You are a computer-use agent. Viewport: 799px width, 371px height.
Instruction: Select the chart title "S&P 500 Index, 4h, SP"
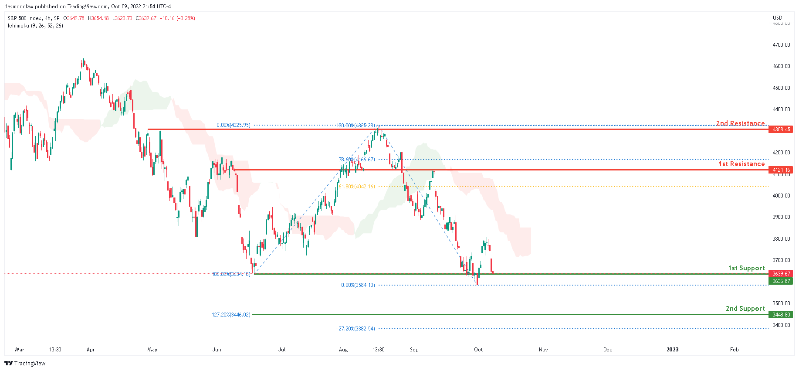pyautogui.click(x=34, y=18)
